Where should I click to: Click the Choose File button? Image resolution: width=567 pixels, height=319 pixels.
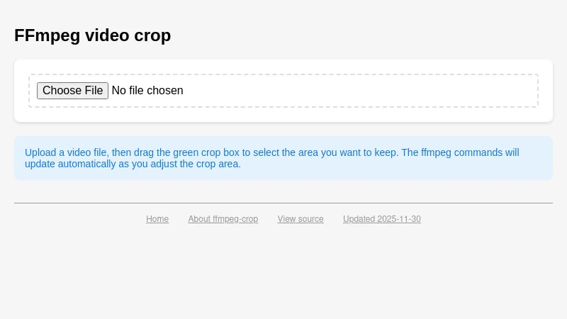(72, 91)
